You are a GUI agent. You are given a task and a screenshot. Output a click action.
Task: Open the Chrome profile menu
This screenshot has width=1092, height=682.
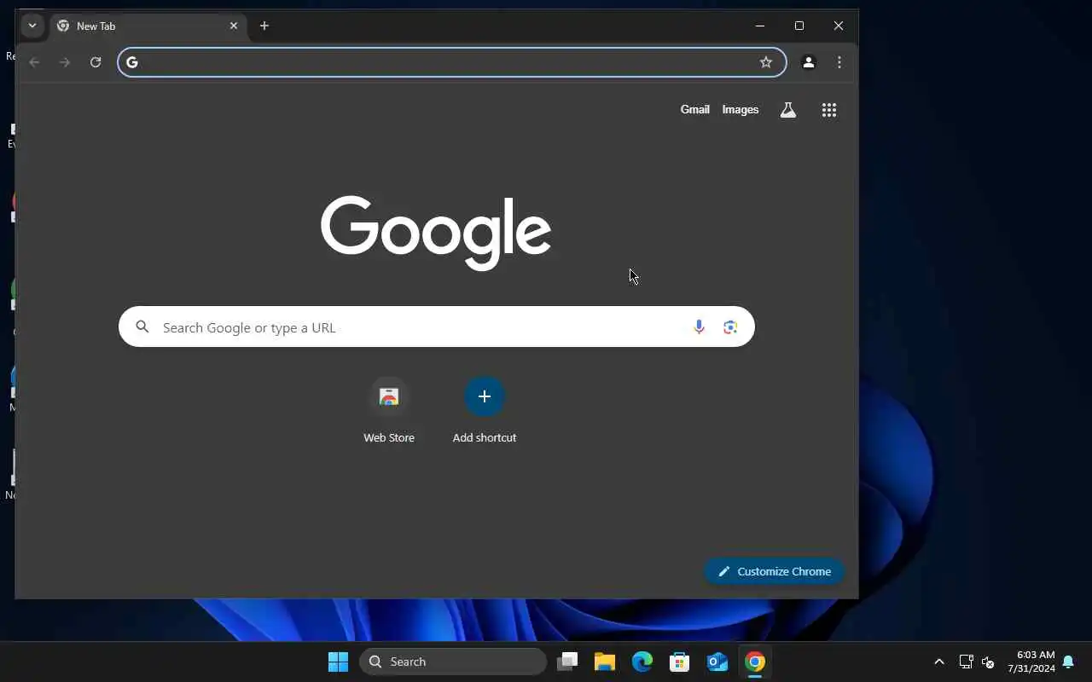pyautogui.click(x=809, y=62)
